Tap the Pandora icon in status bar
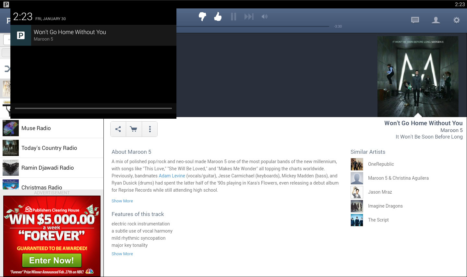 coord(6,4)
